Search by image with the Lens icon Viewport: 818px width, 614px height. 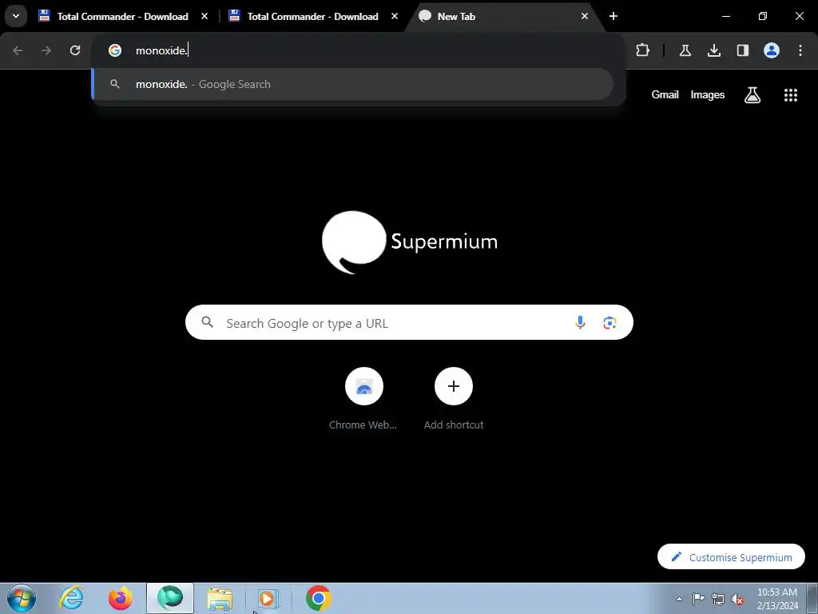610,323
